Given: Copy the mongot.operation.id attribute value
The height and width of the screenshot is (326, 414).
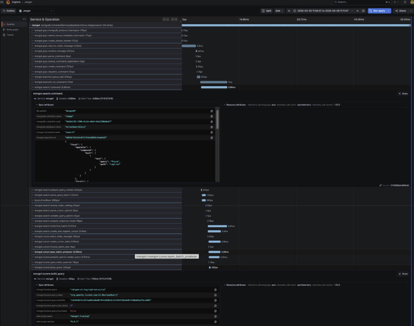Looking at the screenshot, I should [x=211, y=138].
